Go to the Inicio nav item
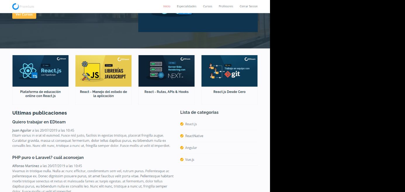Screen dimensions: 405x192 [167, 6]
